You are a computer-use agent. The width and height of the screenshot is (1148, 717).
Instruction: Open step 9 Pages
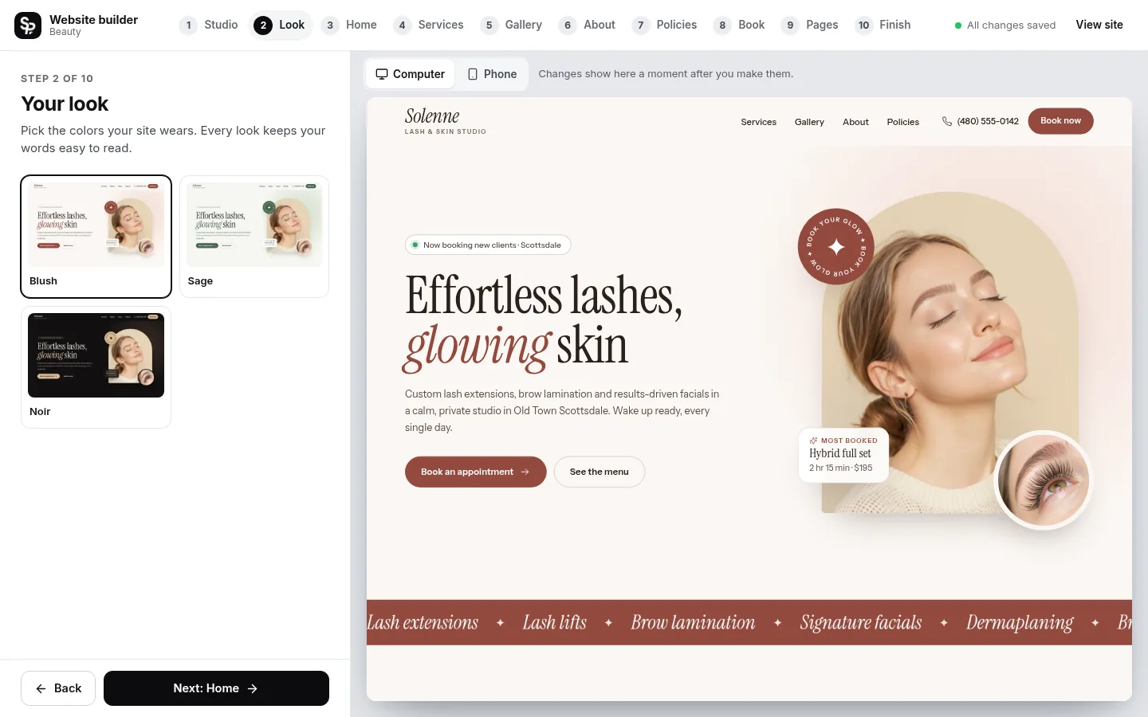coord(811,25)
